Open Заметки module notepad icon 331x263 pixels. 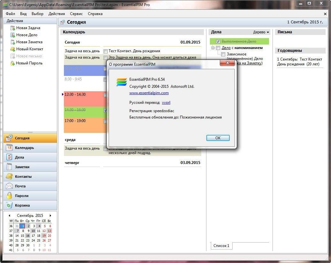[x=9, y=167]
